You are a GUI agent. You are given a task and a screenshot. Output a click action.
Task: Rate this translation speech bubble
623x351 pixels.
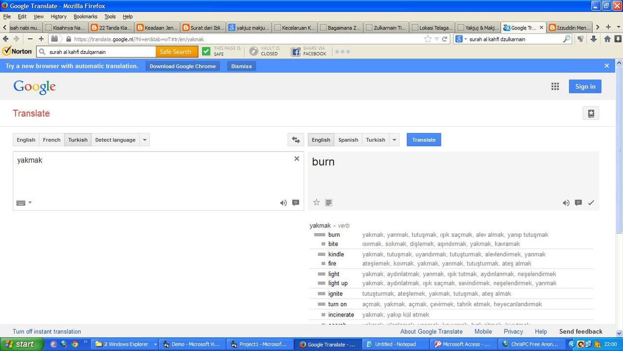(x=578, y=203)
